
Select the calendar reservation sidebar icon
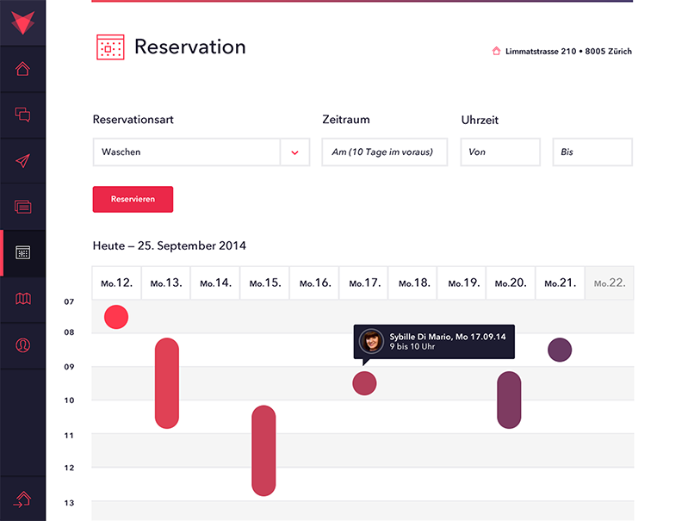22,253
